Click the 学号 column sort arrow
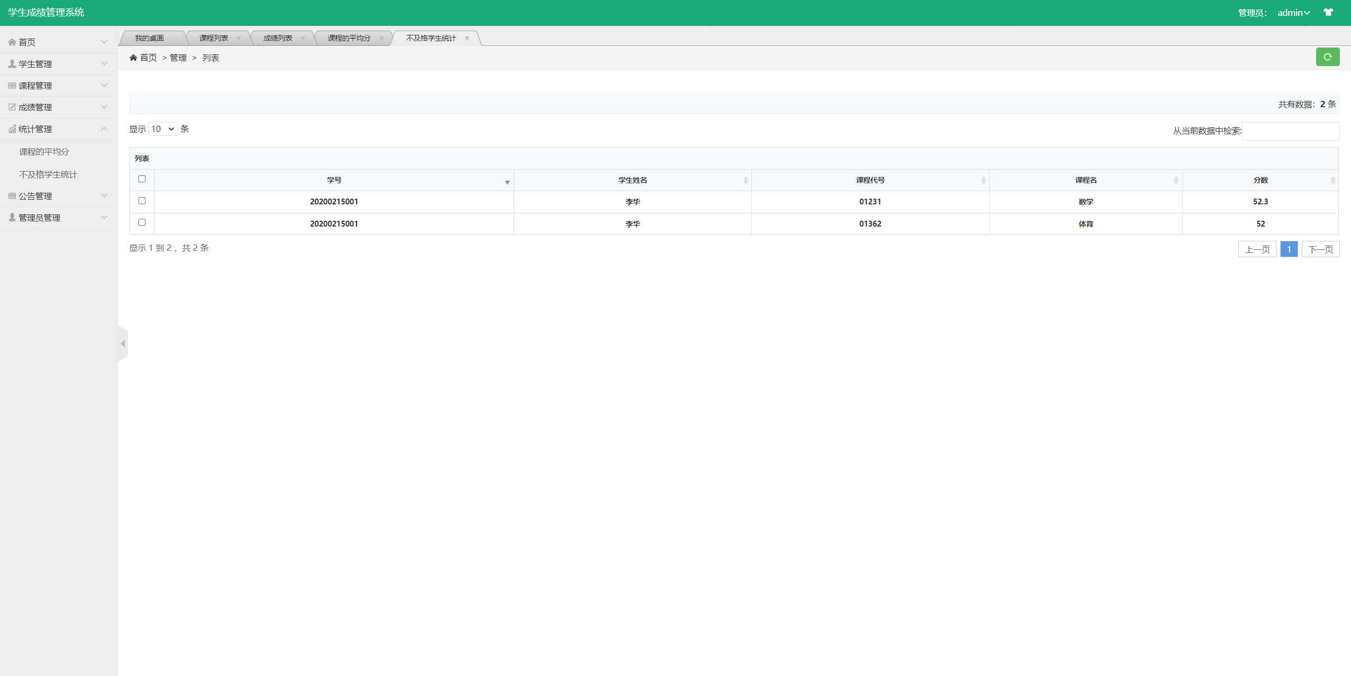This screenshot has width=1351, height=676. click(x=507, y=182)
